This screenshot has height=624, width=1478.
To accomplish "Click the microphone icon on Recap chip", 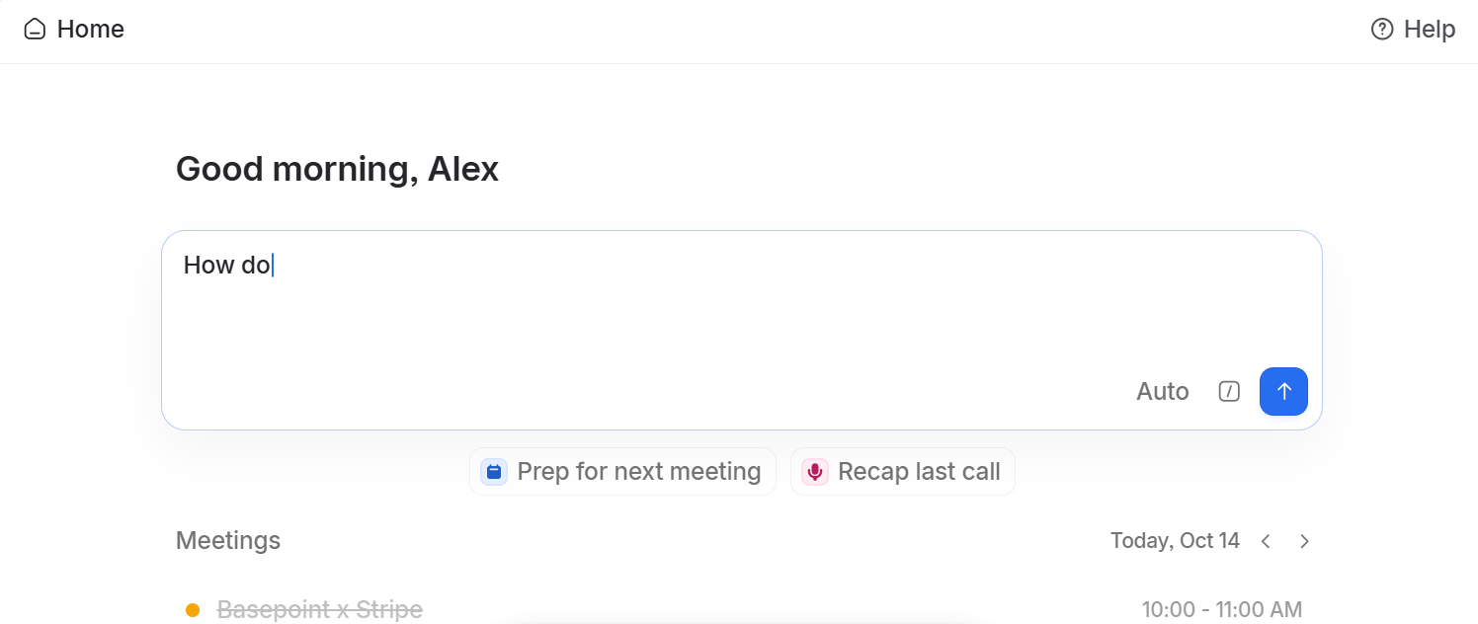I will click(x=815, y=472).
